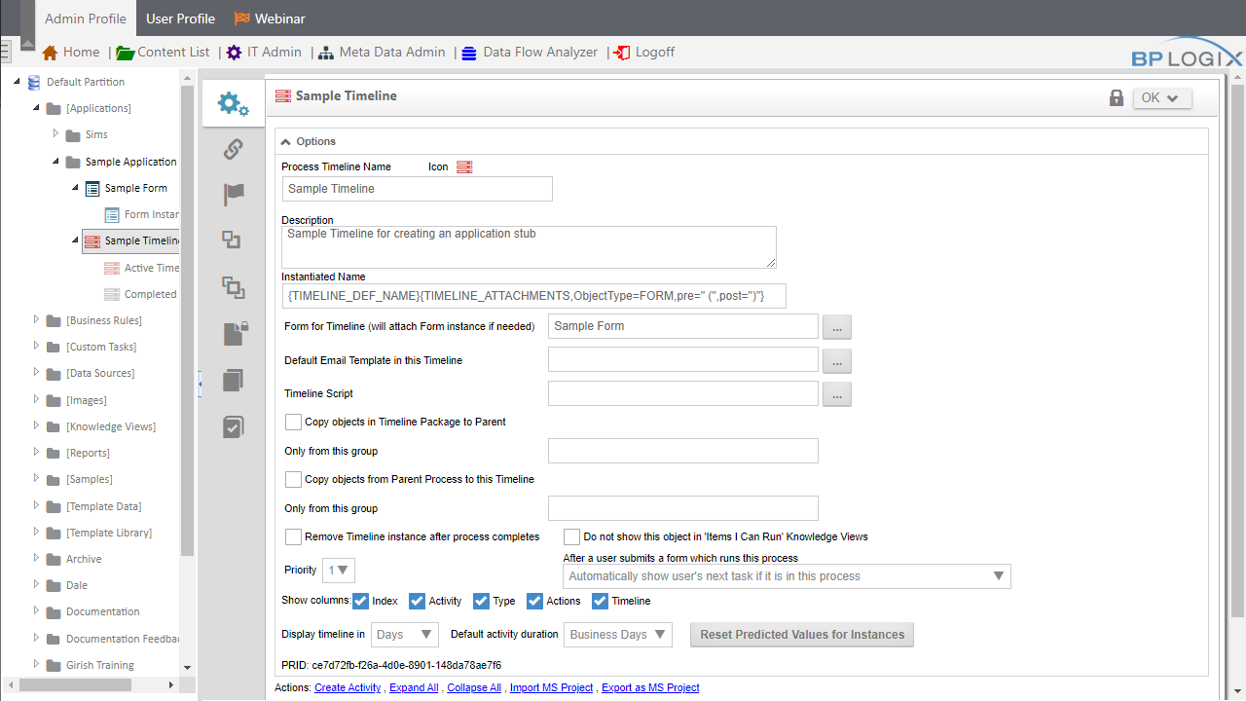
Task: Click the Expand All link
Action: click(x=414, y=687)
